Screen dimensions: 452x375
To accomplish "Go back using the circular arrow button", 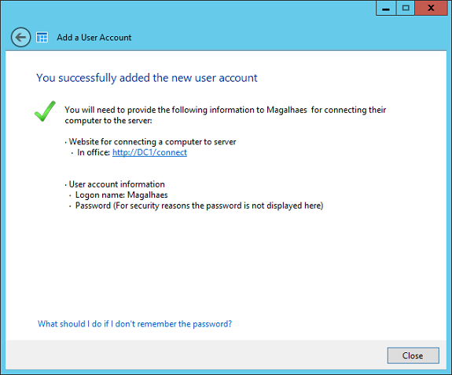I will point(20,37).
